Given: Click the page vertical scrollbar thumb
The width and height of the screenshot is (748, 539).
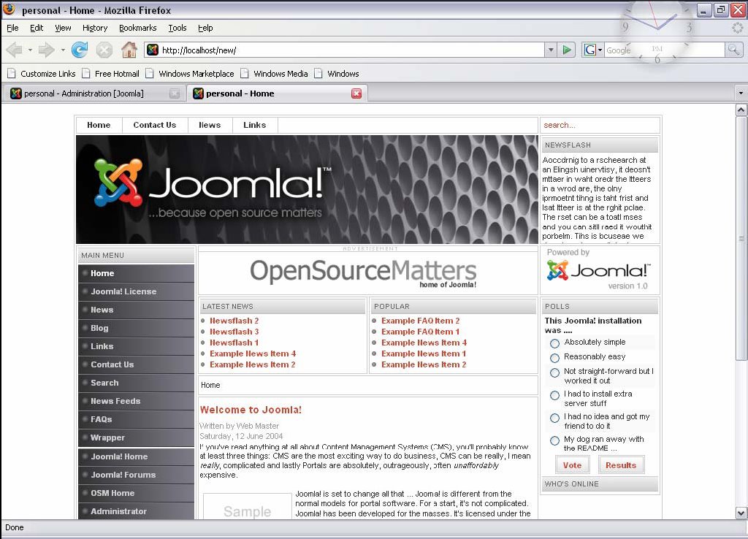Looking at the screenshot, I should pos(741,238).
